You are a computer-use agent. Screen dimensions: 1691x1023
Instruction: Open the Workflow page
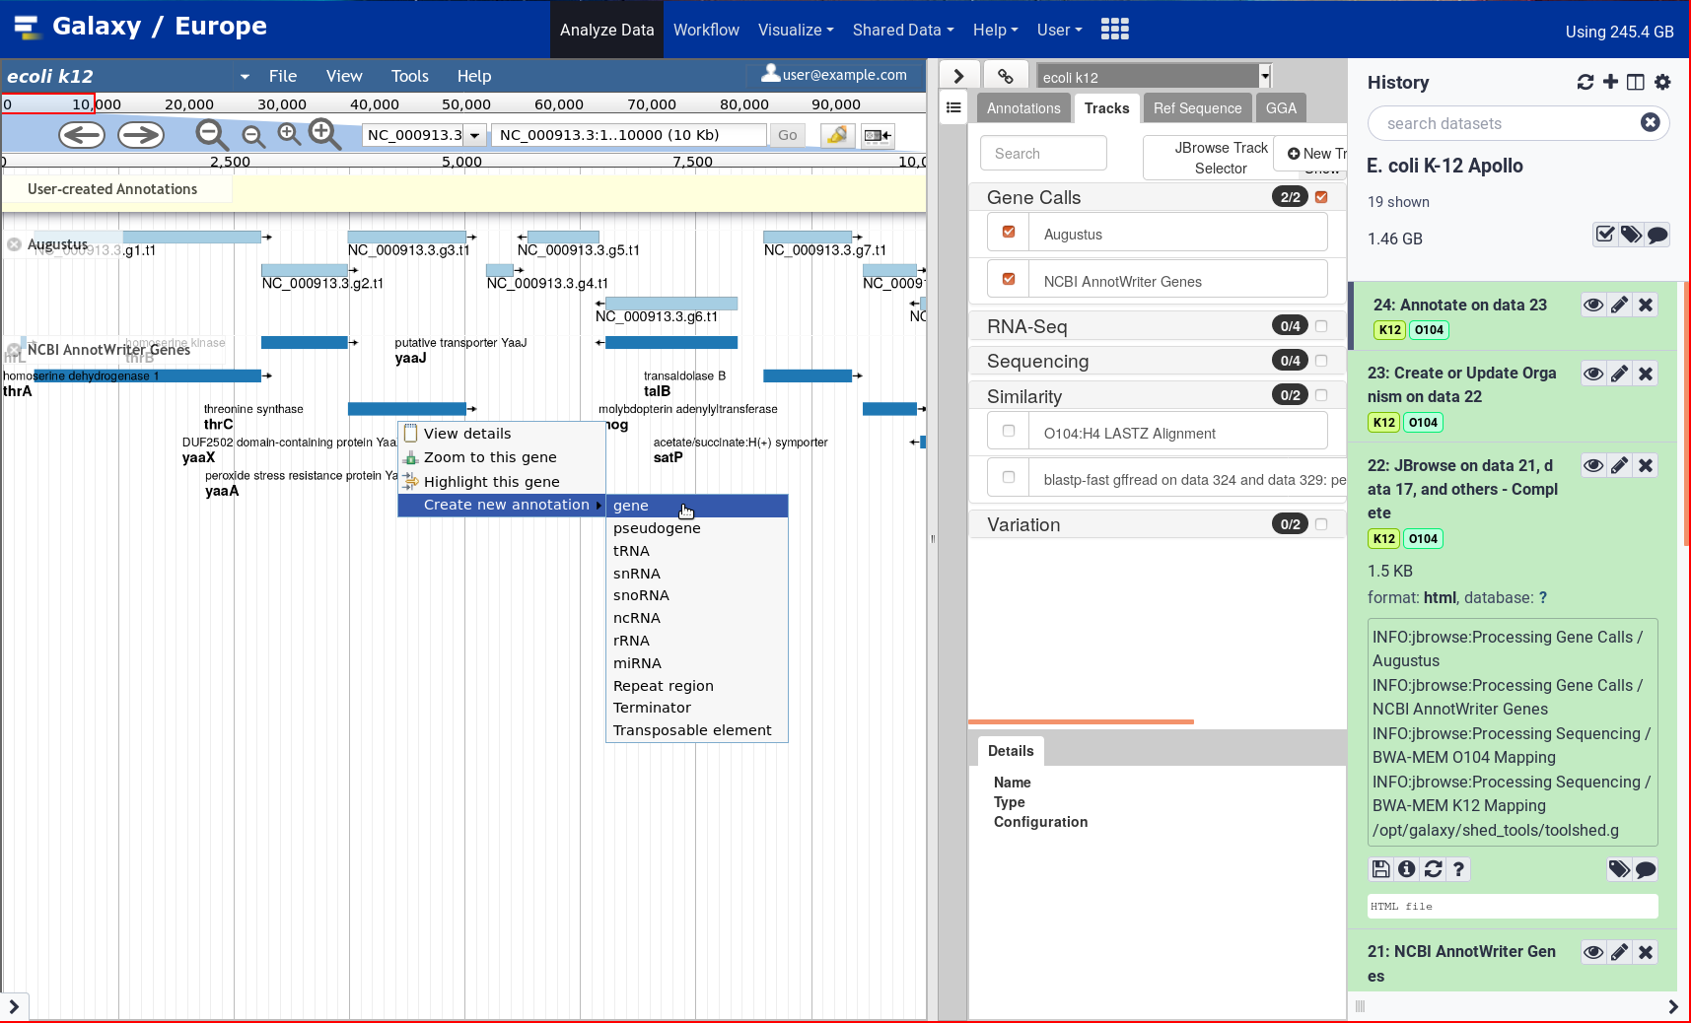click(x=706, y=30)
